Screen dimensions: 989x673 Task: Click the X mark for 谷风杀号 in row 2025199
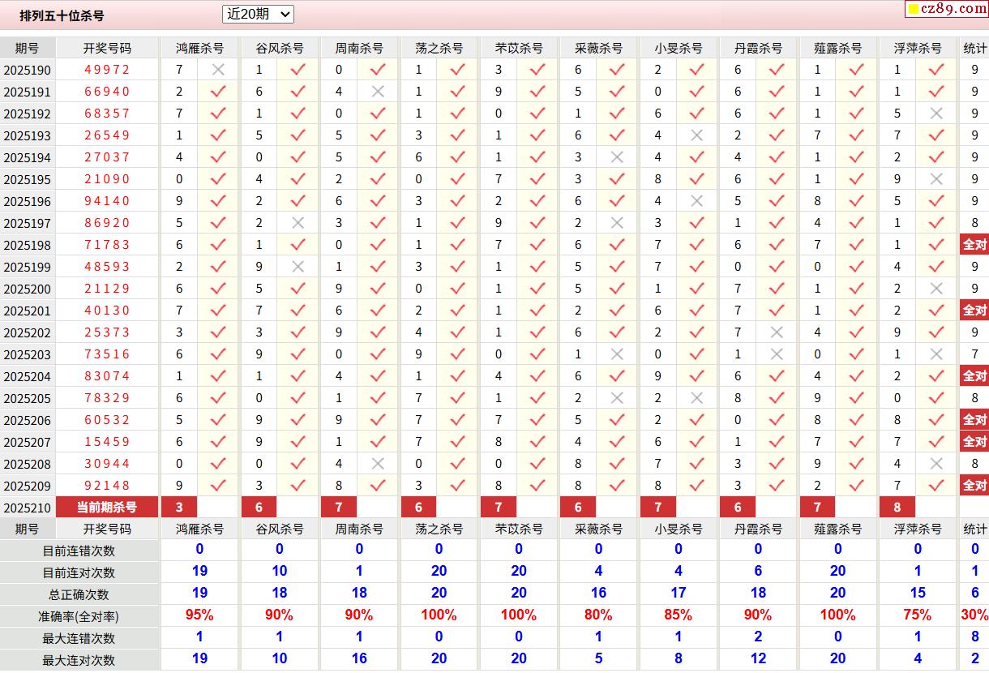298,267
